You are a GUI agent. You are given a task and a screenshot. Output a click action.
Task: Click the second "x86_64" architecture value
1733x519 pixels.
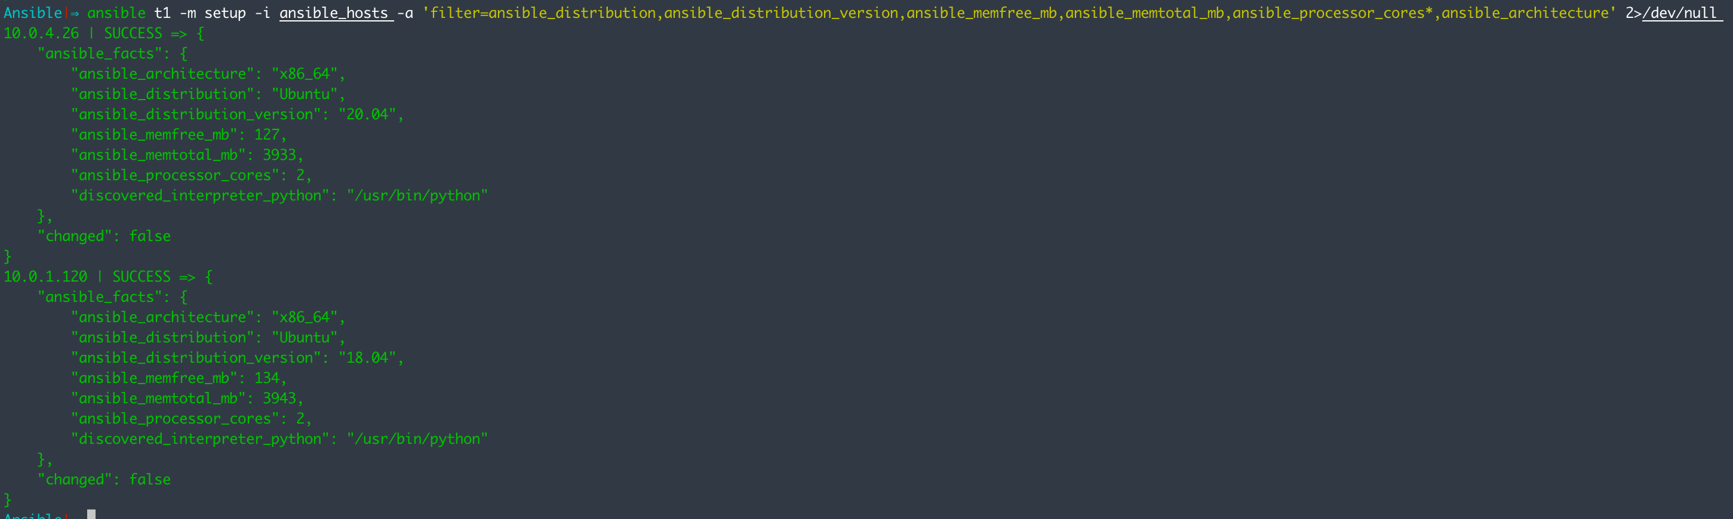pos(305,317)
